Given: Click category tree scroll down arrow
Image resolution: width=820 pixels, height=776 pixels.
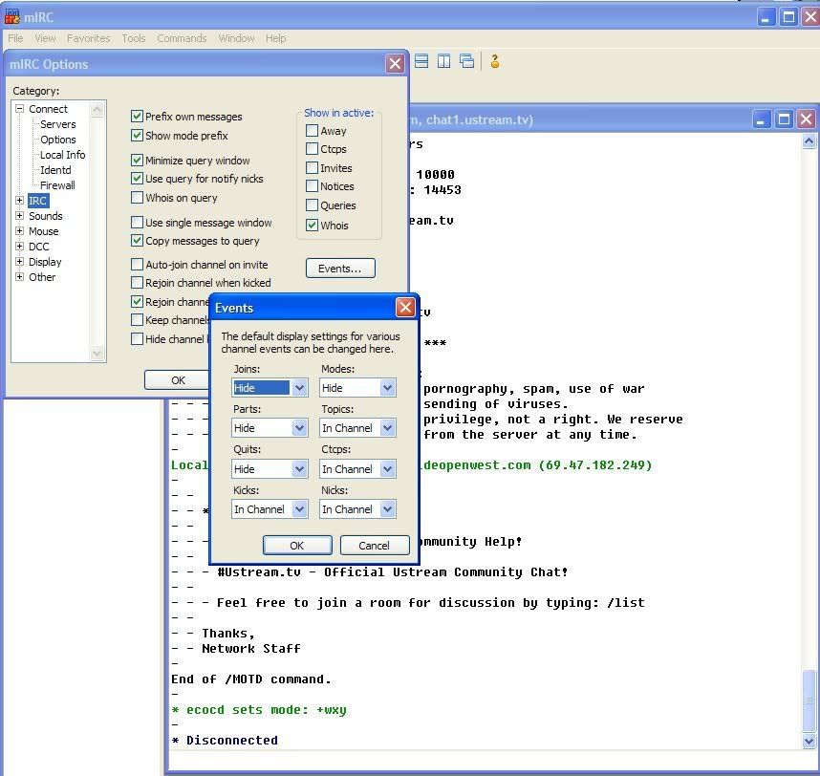Looking at the screenshot, I should [97, 353].
